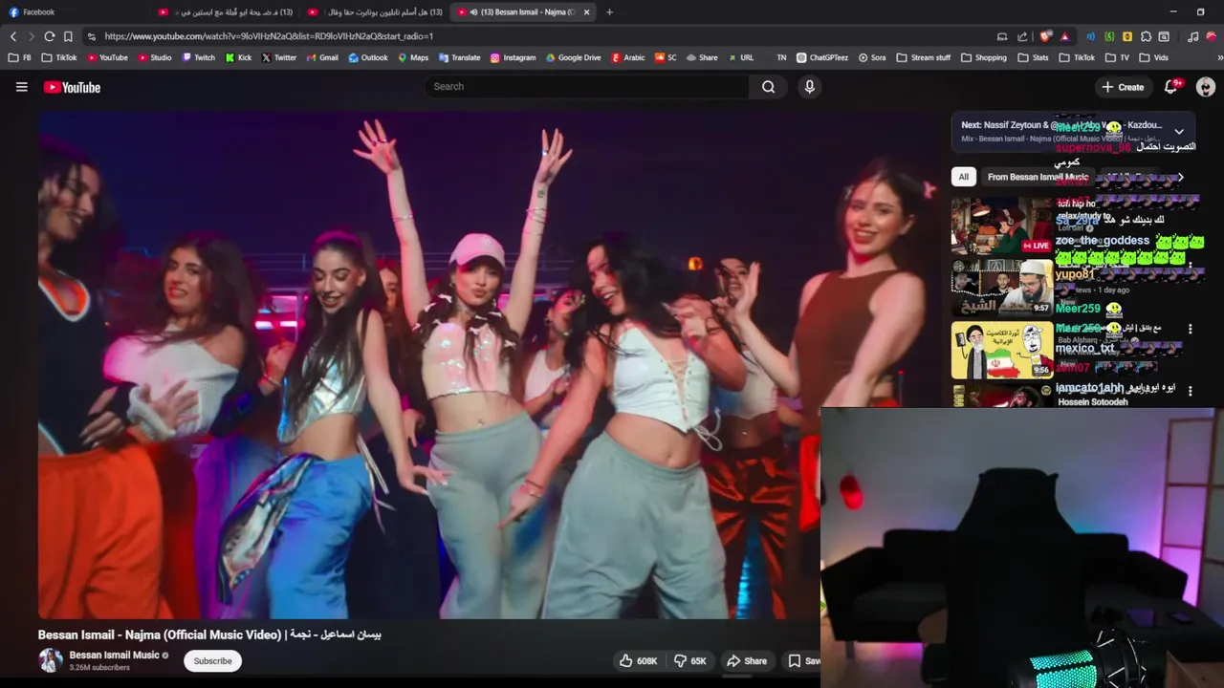Open site settings icon in address bar
The image size is (1224, 688).
tap(91, 36)
